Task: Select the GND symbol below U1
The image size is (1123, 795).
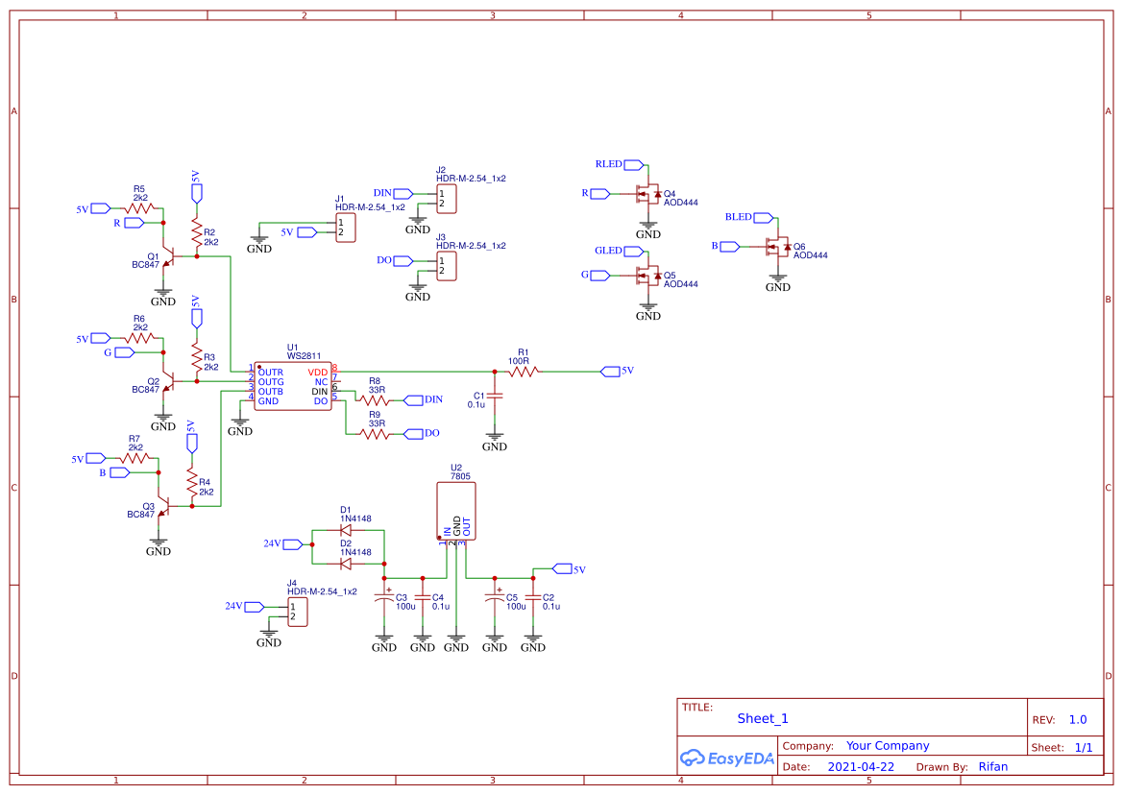Action: [x=239, y=422]
